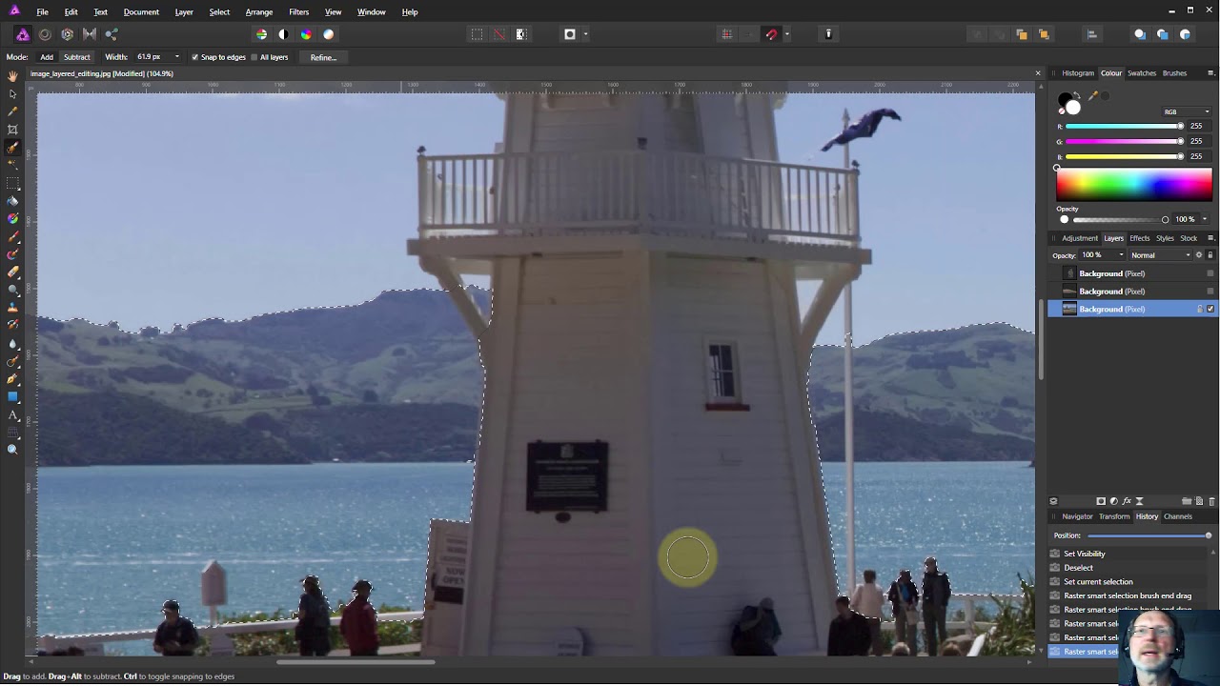1220x686 pixels.
Task: Open the RGB colour model dropdown
Action: (x=1188, y=111)
